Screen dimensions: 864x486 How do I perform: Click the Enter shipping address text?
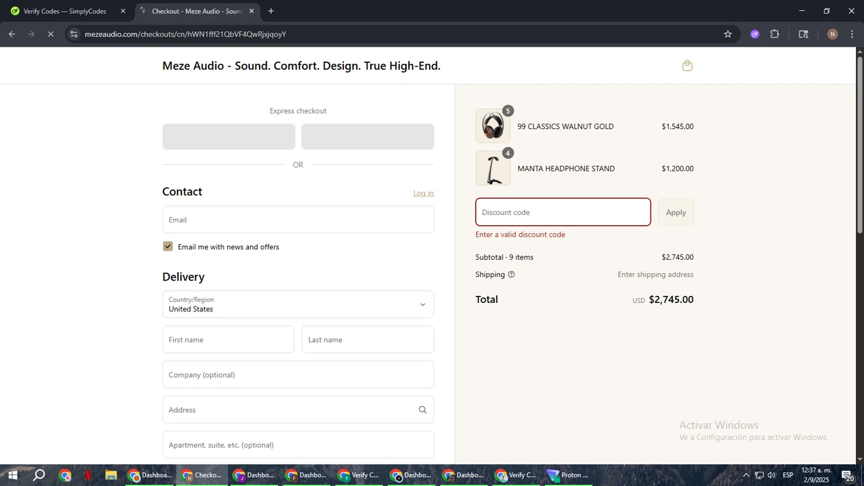pyautogui.click(x=655, y=275)
